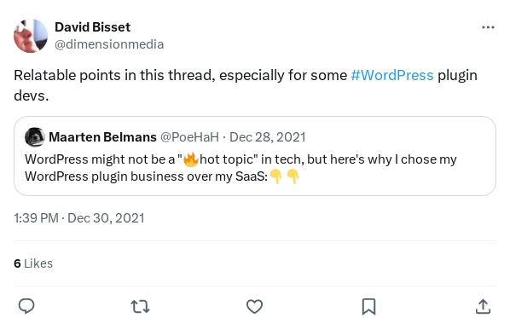Click the Maarten Belmans name in quote

tap(103, 137)
